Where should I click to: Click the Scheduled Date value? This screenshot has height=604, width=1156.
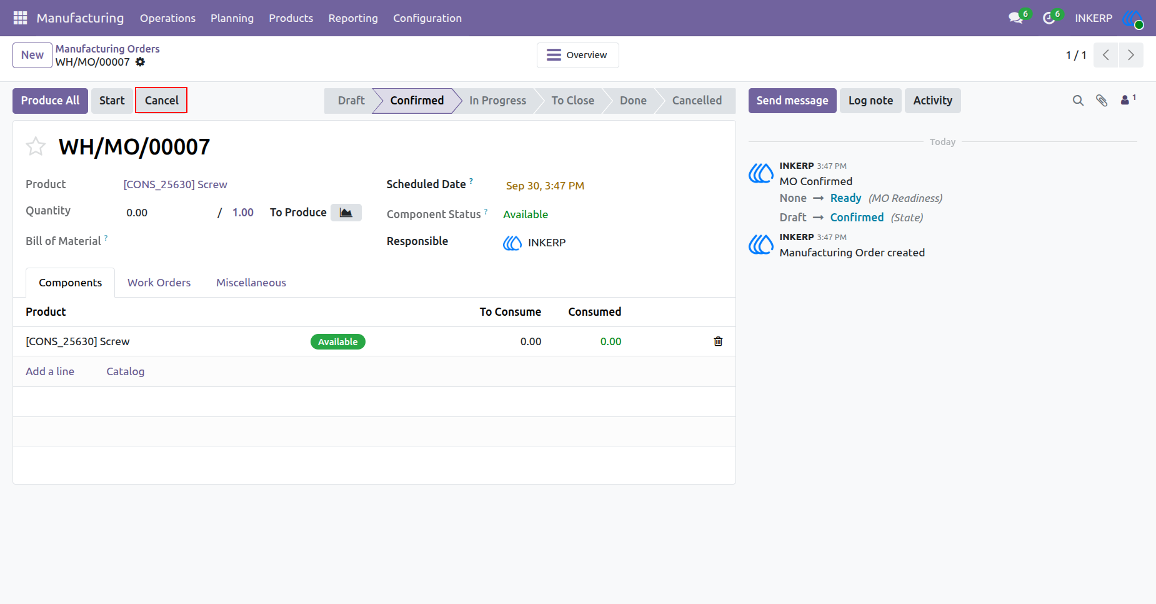click(545, 186)
